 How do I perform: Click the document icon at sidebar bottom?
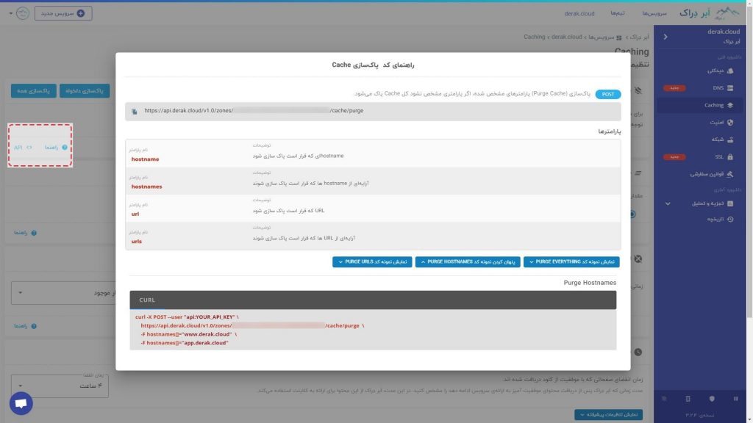[688, 399]
